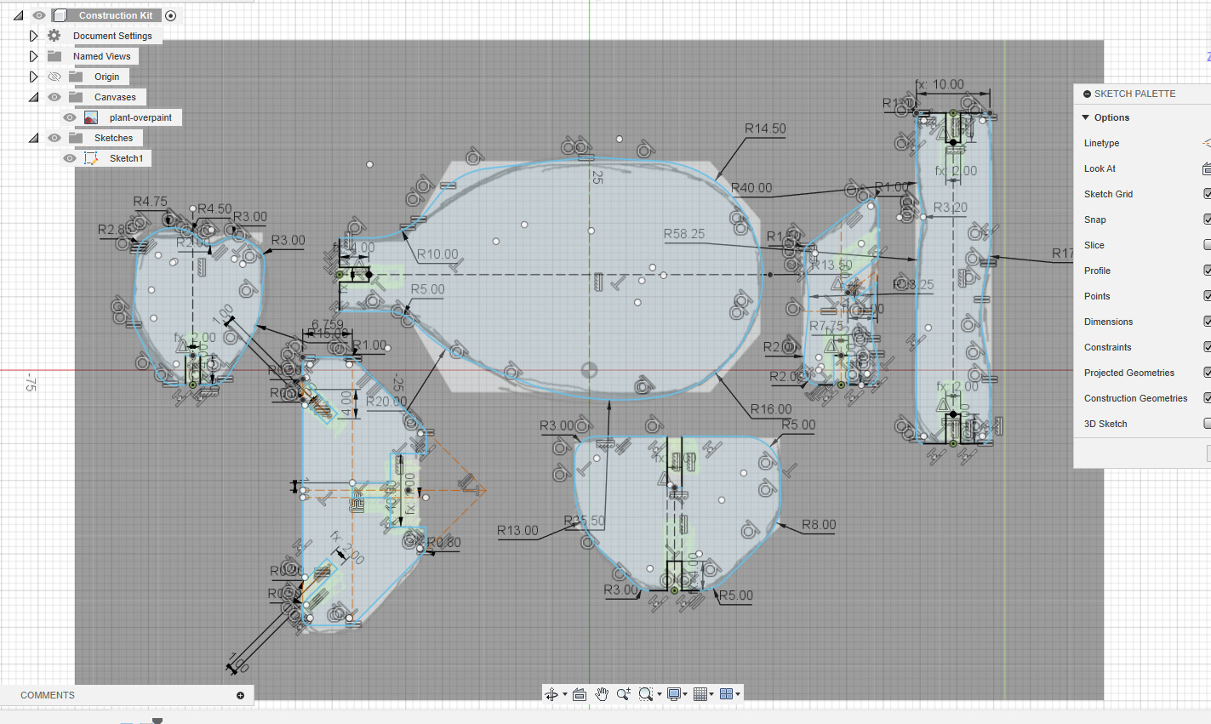The height and width of the screenshot is (724, 1211).
Task: Click the Zoom Window fit icon
Action: (646, 694)
